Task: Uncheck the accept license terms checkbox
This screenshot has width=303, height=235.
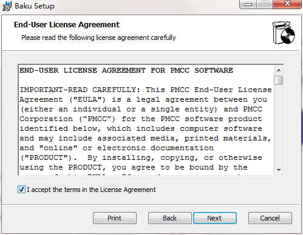Action: (21, 190)
